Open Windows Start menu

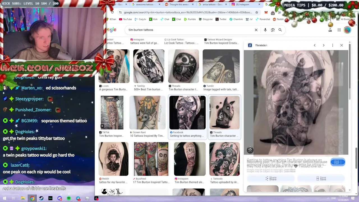4,198
